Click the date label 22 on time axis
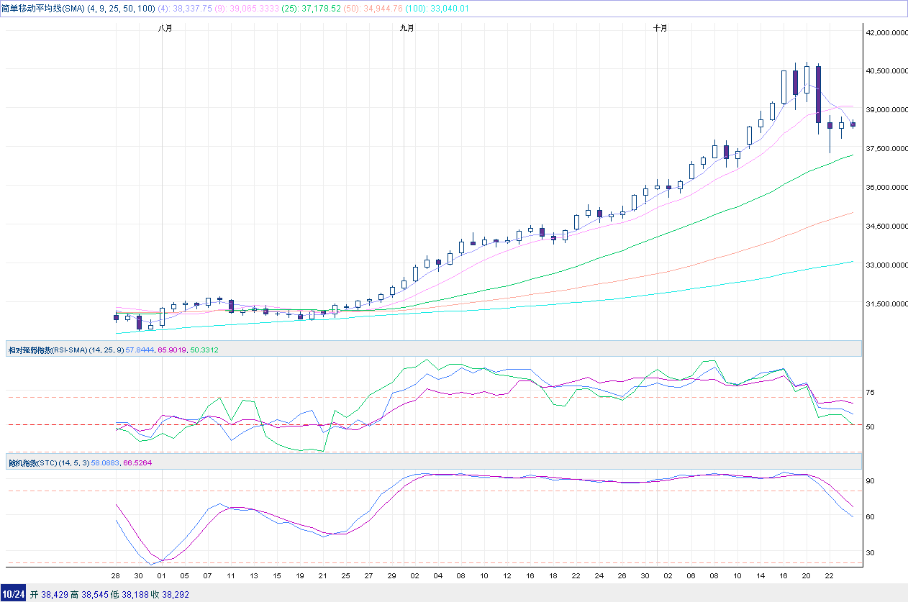Screen dimensions: 908x602 829,576
